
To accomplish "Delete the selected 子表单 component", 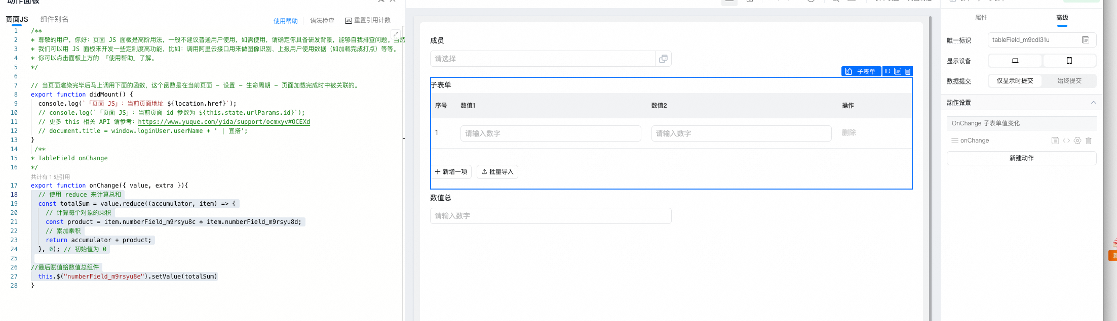I will [908, 71].
